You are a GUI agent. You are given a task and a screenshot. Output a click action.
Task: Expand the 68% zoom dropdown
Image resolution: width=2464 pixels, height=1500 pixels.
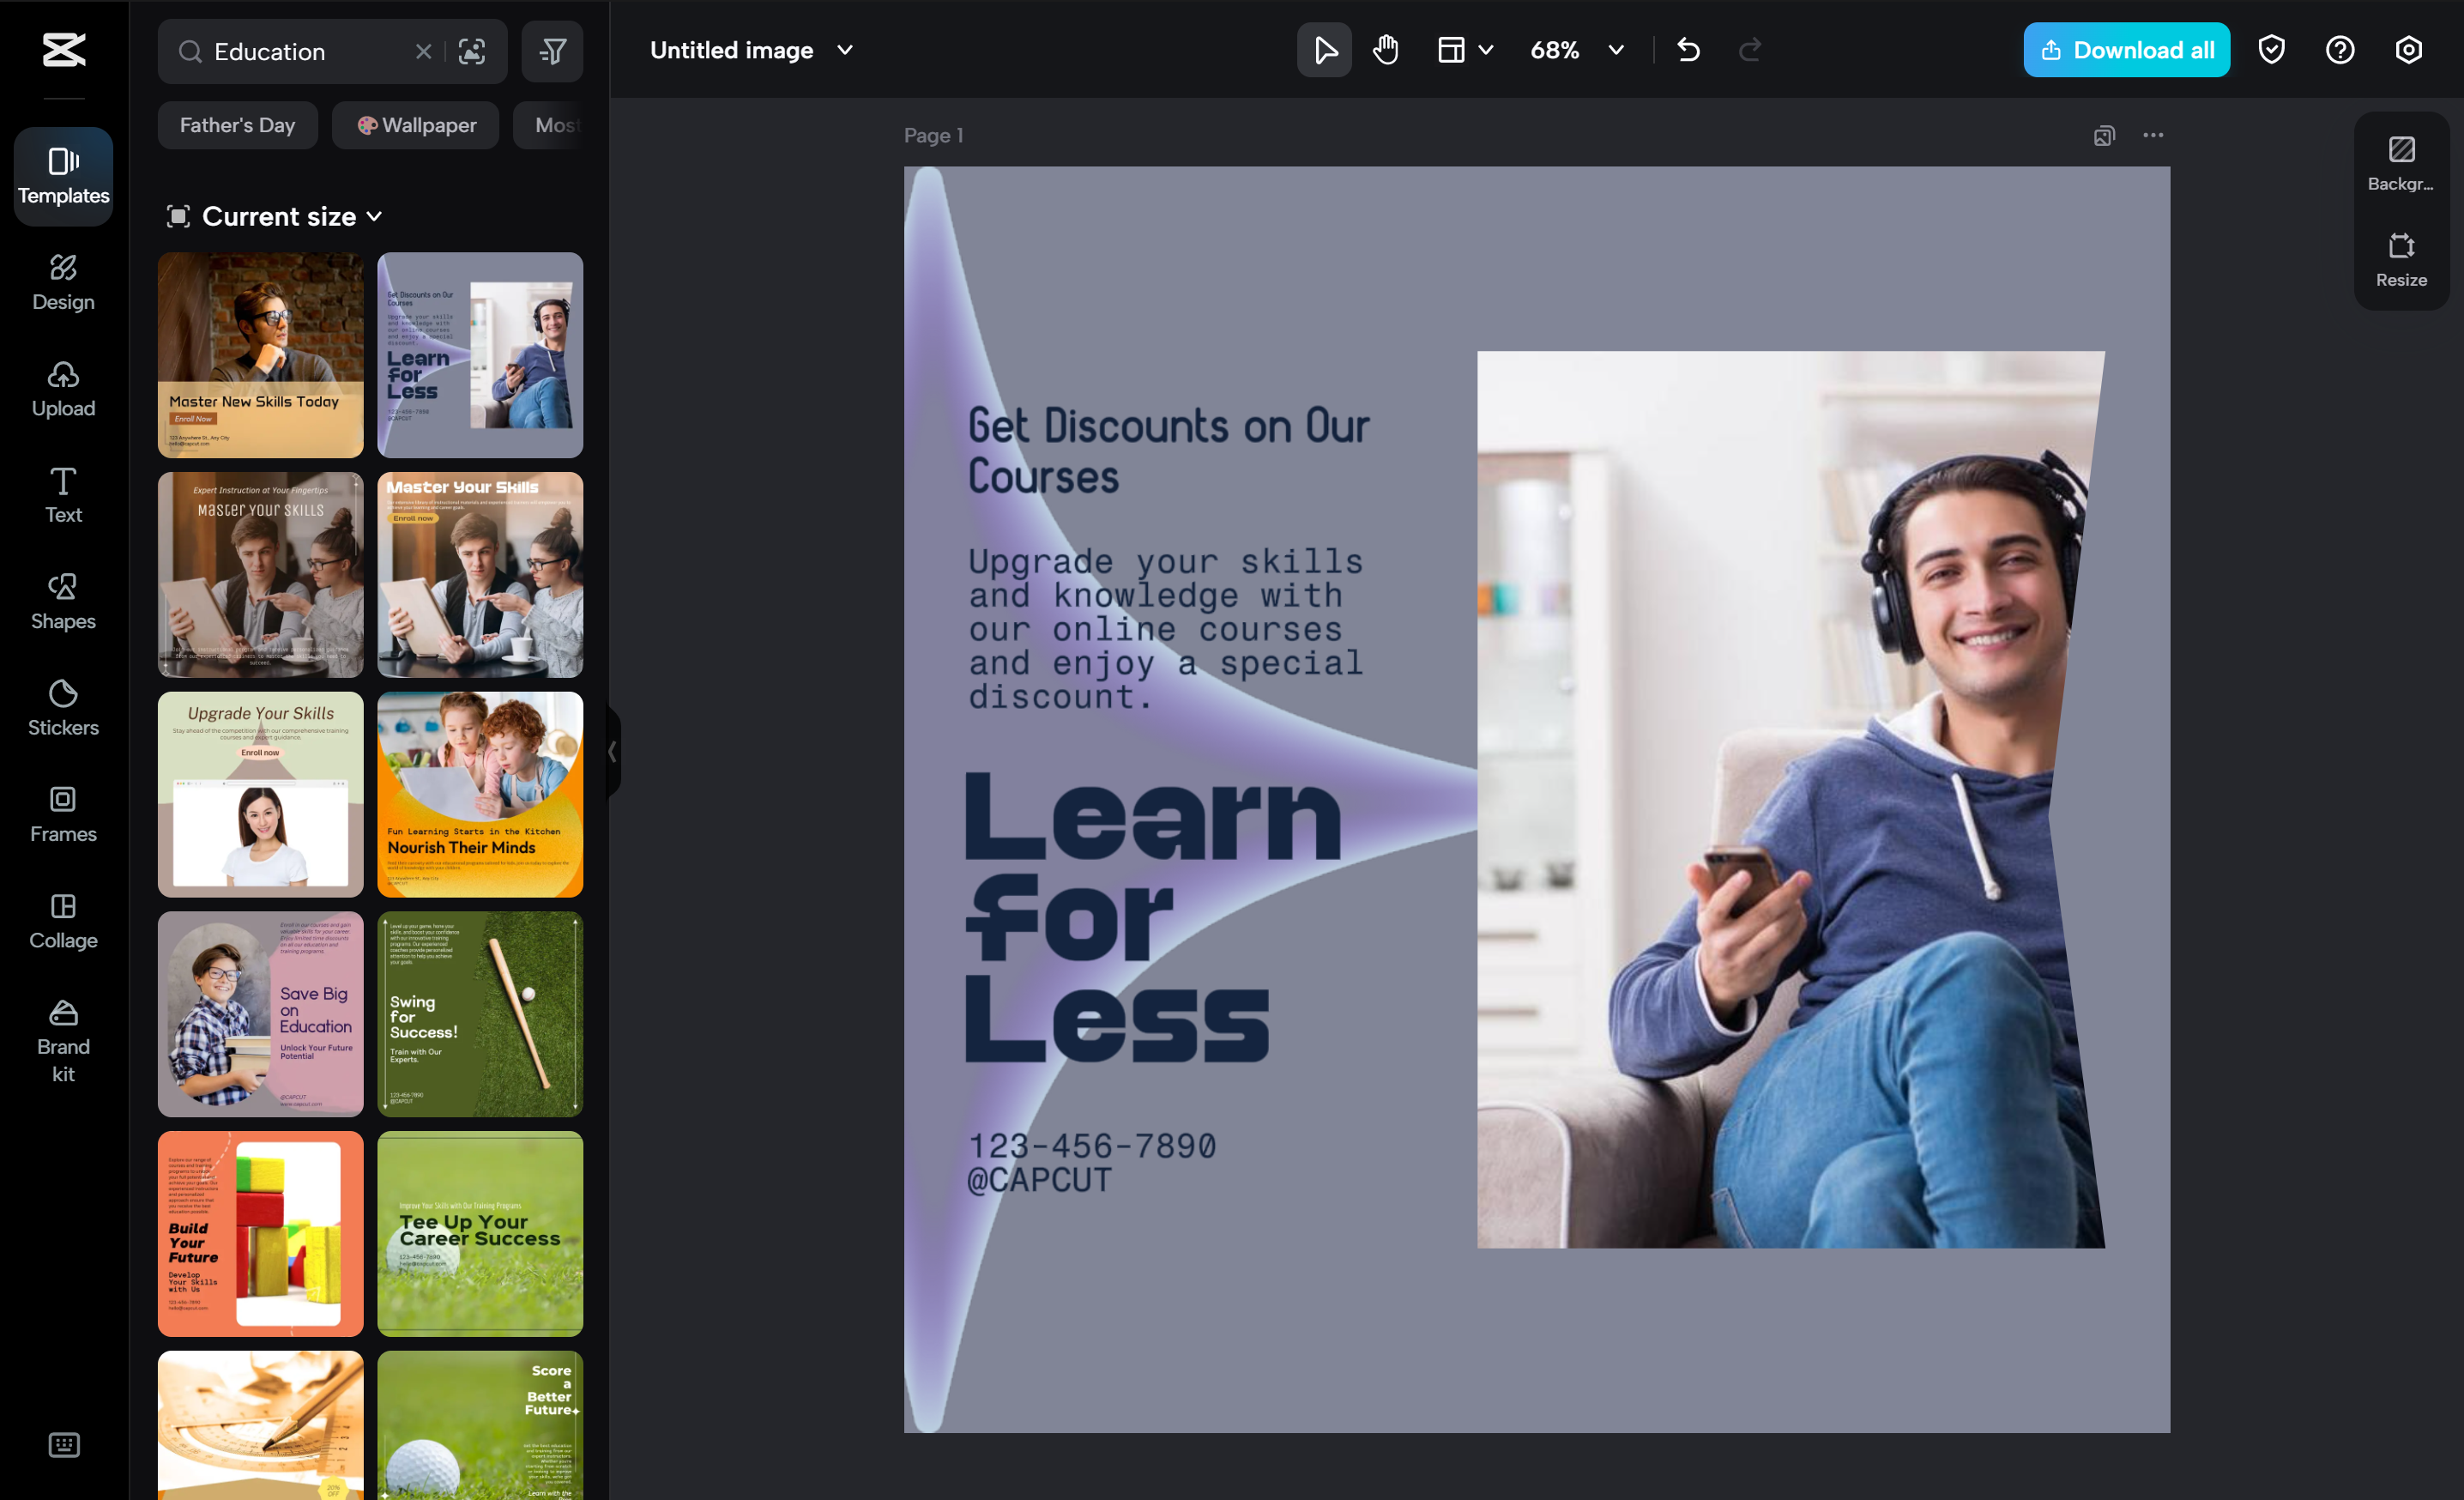pos(1615,50)
